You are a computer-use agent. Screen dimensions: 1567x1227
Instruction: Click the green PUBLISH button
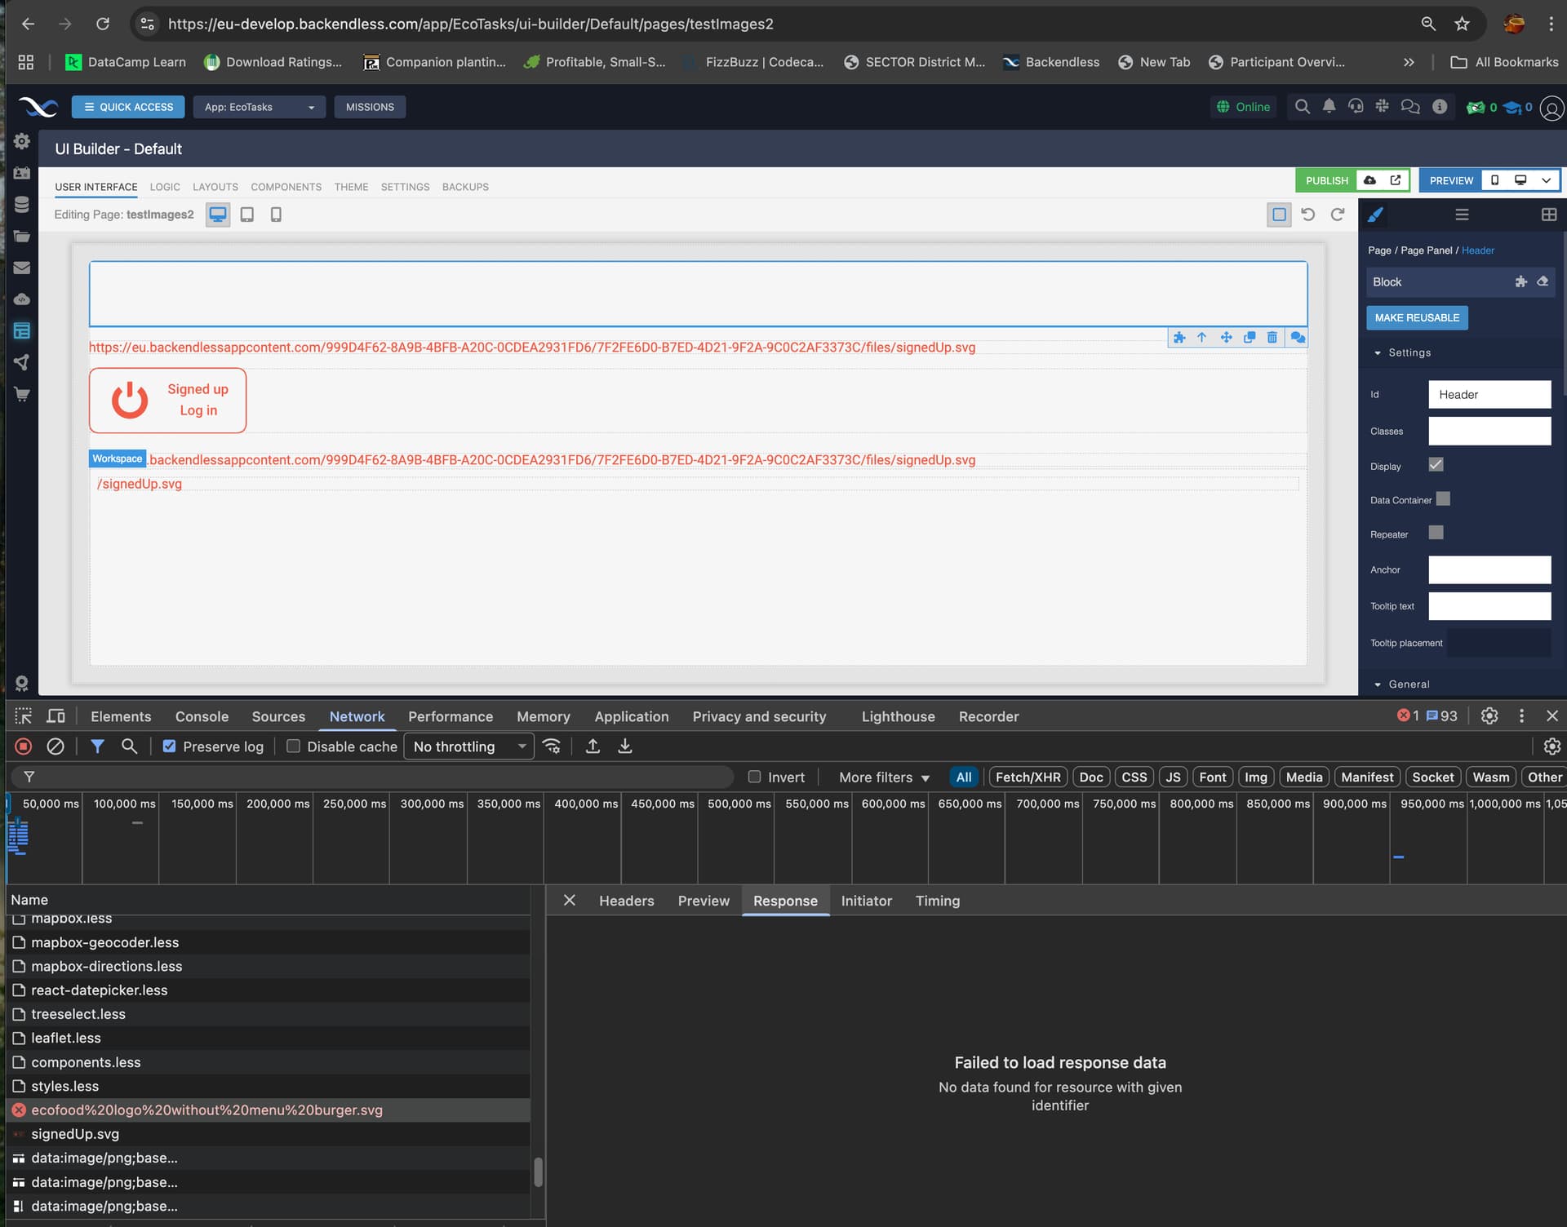[1326, 180]
